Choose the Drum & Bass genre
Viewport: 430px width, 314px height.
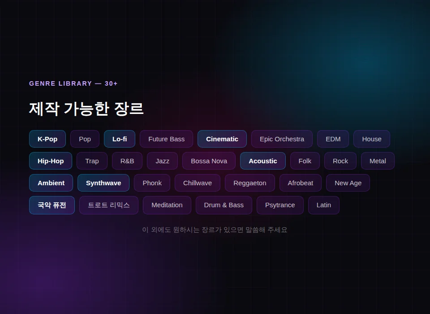pyautogui.click(x=224, y=205)
